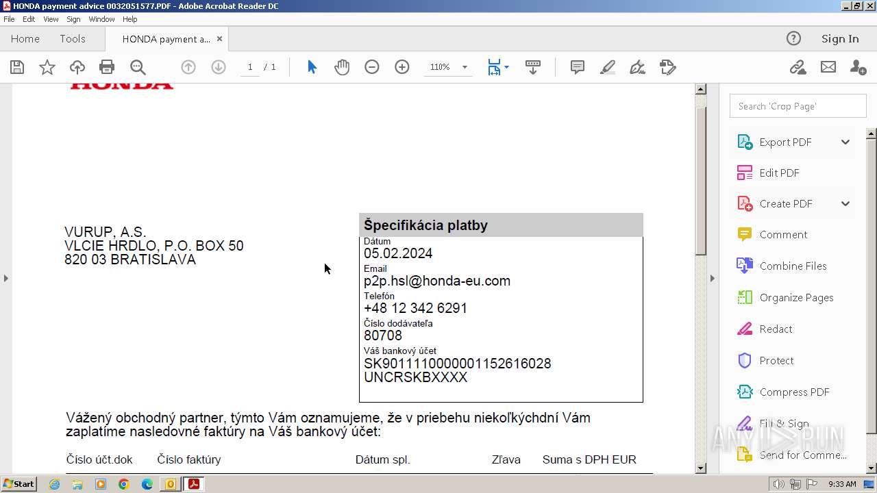
Task: Share the file with others via the person icon
Action: tap(858, 67)
